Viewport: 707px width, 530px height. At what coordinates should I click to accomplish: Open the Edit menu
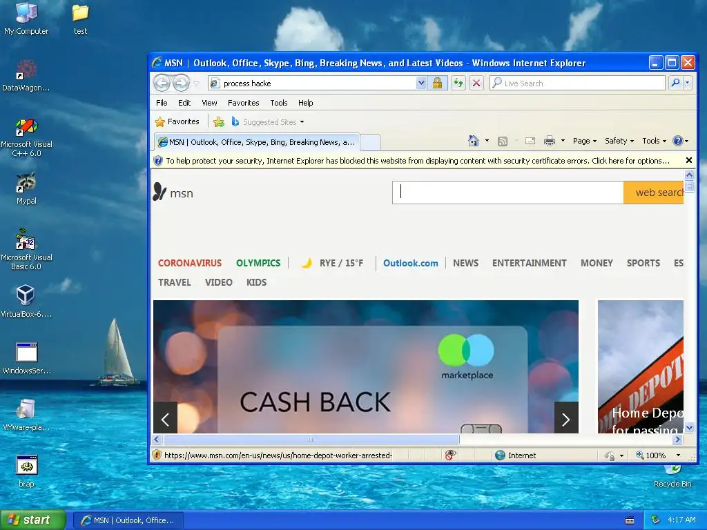184,103
